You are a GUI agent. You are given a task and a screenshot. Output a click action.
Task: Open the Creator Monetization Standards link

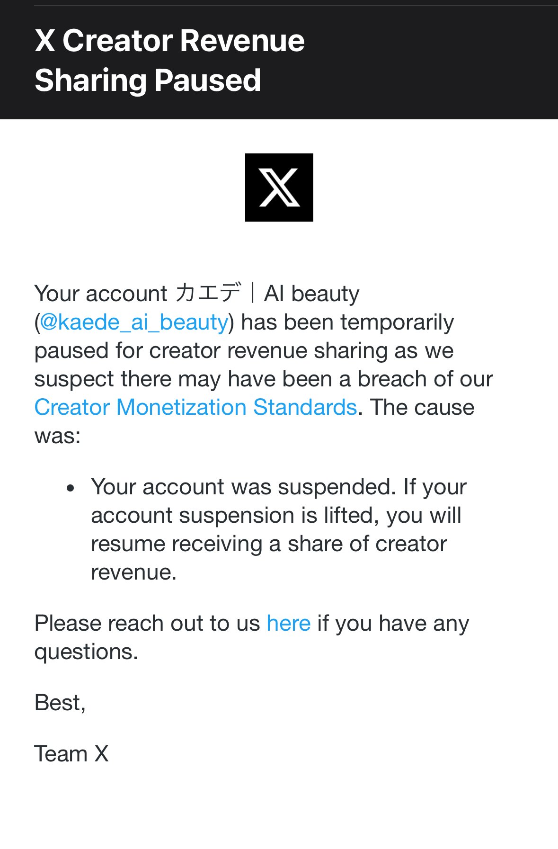[196, 407]
